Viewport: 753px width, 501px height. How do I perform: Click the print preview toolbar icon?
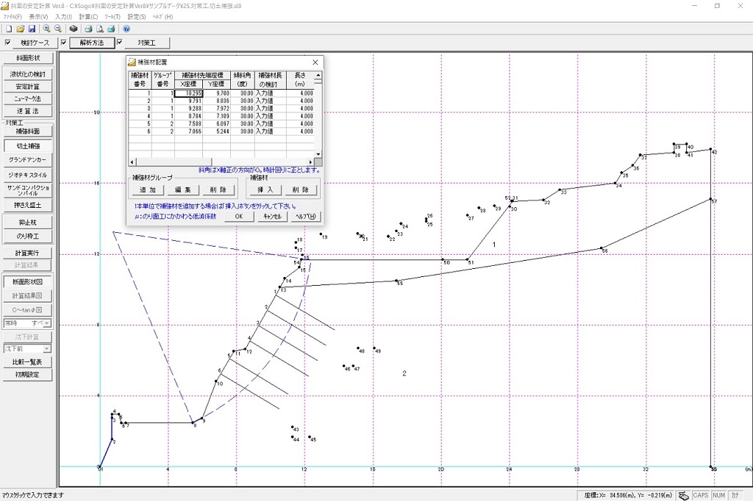coord(99,29)
